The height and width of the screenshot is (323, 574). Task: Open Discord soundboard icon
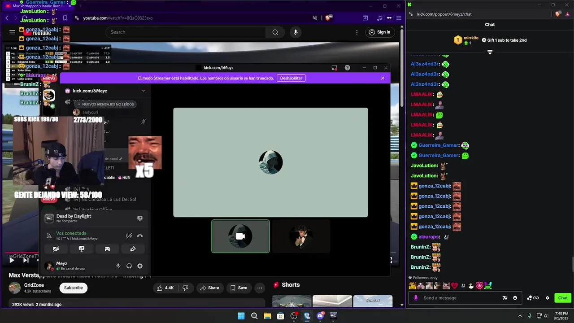click(133, 249)
